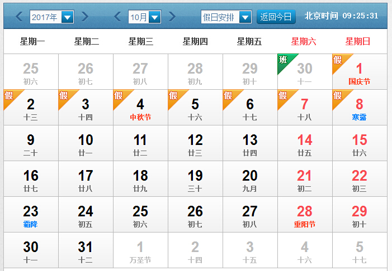Select October 12 廿三
This screenshot has height=271, width=392.
pyautogui.click(x=195, y=143)
